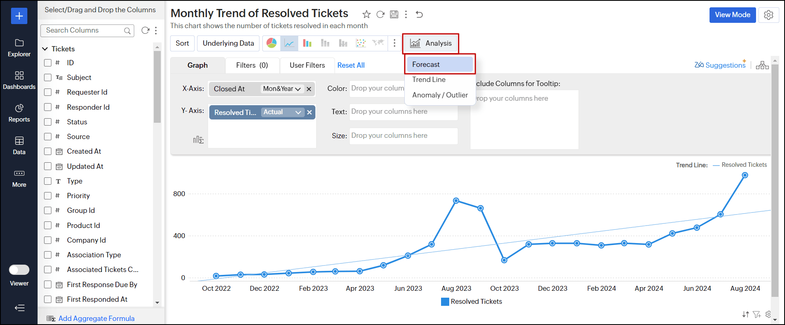Mark report as favorite with star icon
Image resolution: width=785 pixels, height=325 pixels.
tap(366, 15)
